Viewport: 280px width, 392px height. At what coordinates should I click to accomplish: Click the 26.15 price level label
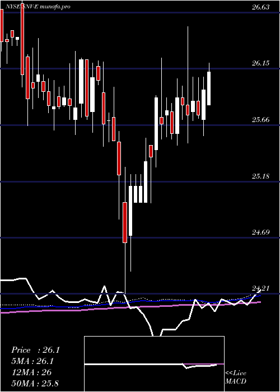pos(260,63)
